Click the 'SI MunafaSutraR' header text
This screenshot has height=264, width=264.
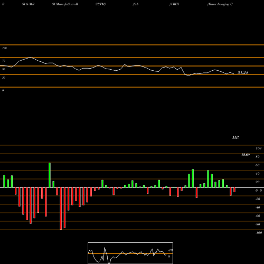pos(65,4)
